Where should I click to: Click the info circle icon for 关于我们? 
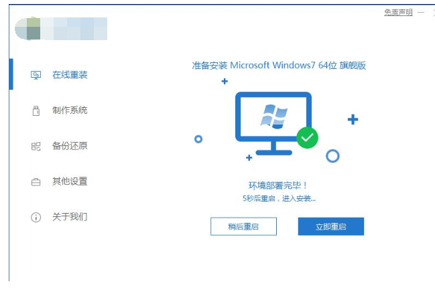(36, 217)
